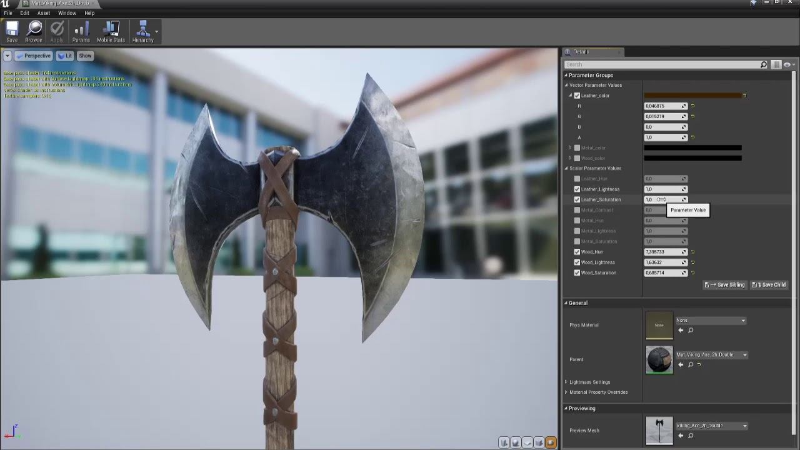Reset Leather_color to default with yellow arrow
Image resolution: width=800 pixels, height=450 pixels.
click(744, 96)
